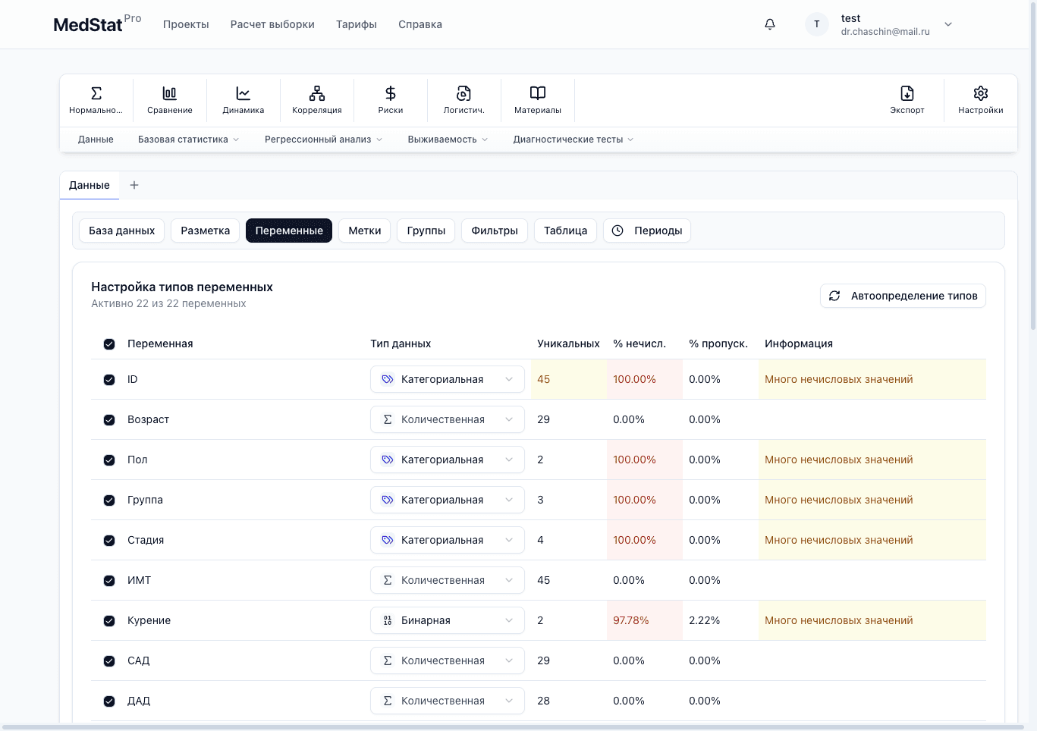Screen dimensions: 1037x731
Task: Open the data type dropdown for Группа
Action: [x=448, y=500]
